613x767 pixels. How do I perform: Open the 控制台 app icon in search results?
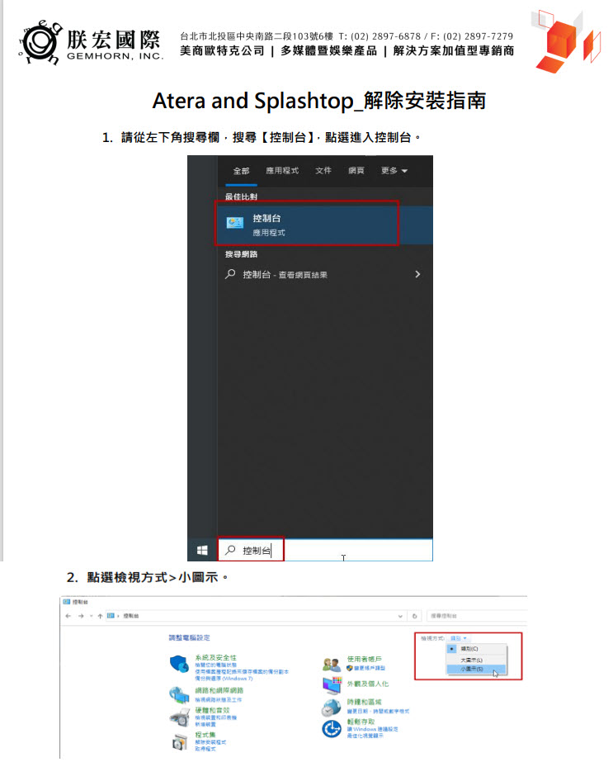pyautogui.click(x=235, y=223)
